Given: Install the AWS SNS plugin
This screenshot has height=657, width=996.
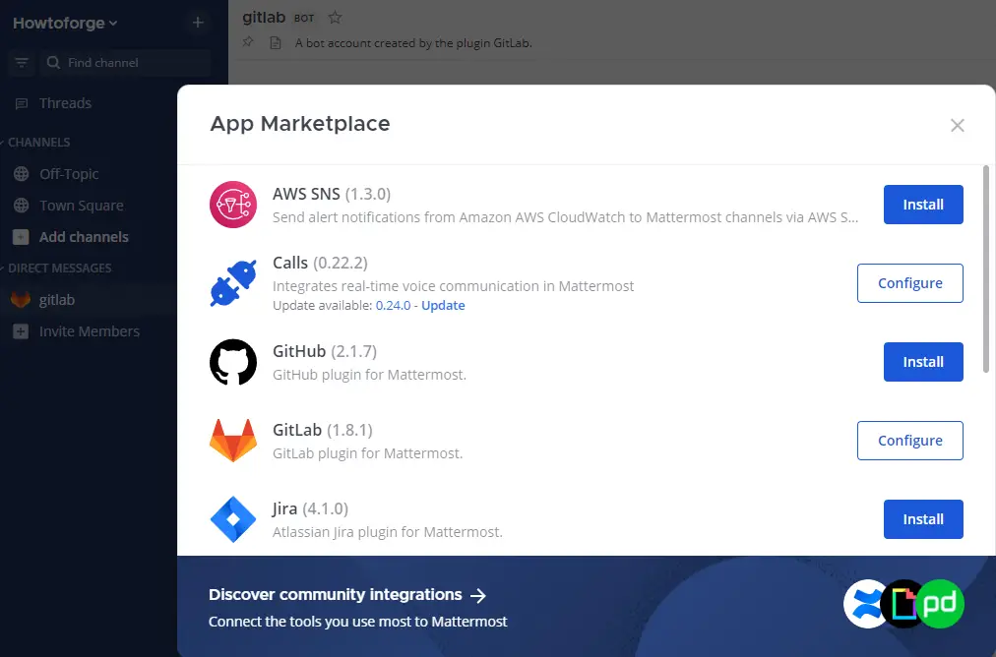Looking at the screenshot, I should click(922, 205).
